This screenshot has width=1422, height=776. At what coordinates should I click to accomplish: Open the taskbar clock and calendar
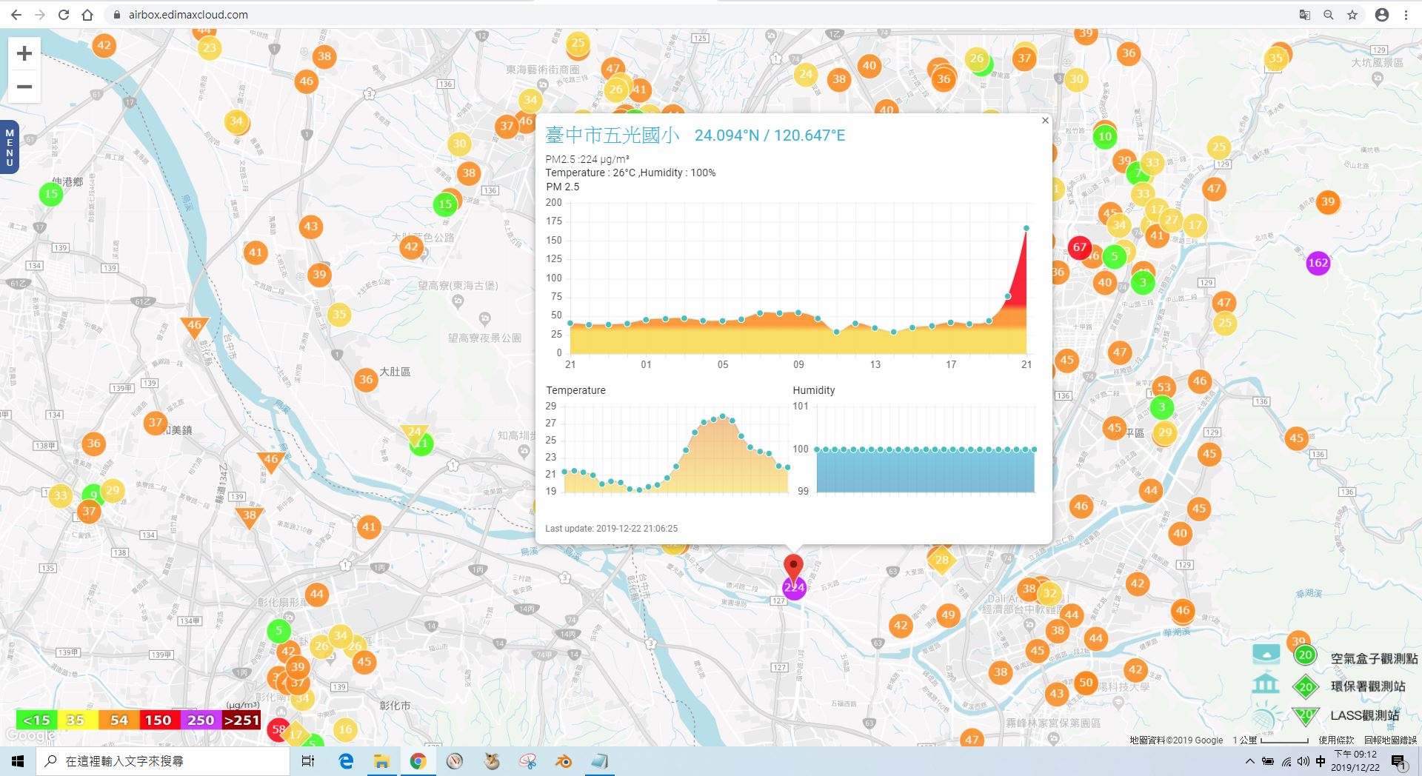(x=1355, y=761)
